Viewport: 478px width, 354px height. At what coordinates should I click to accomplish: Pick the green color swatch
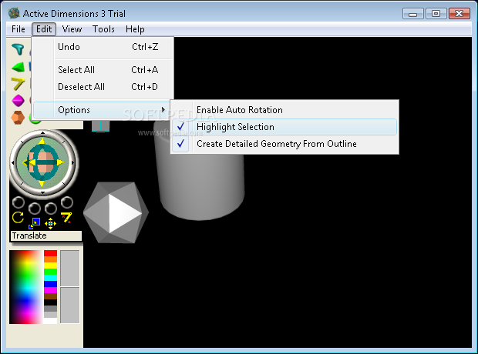pos(51,272)
